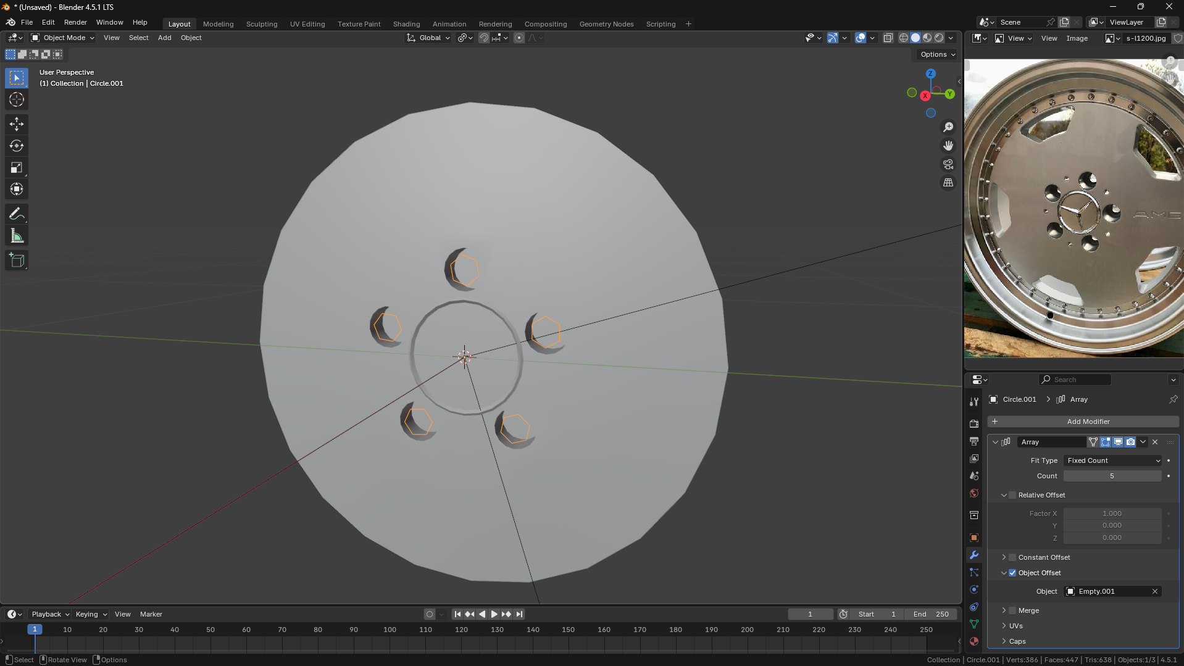
Task: Toggle the camera view icon
Action: [948, 164]
